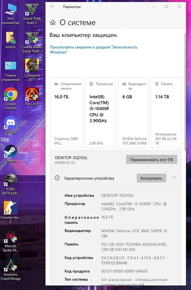
Task: Click the storage card icon
Action: point(157,84)
